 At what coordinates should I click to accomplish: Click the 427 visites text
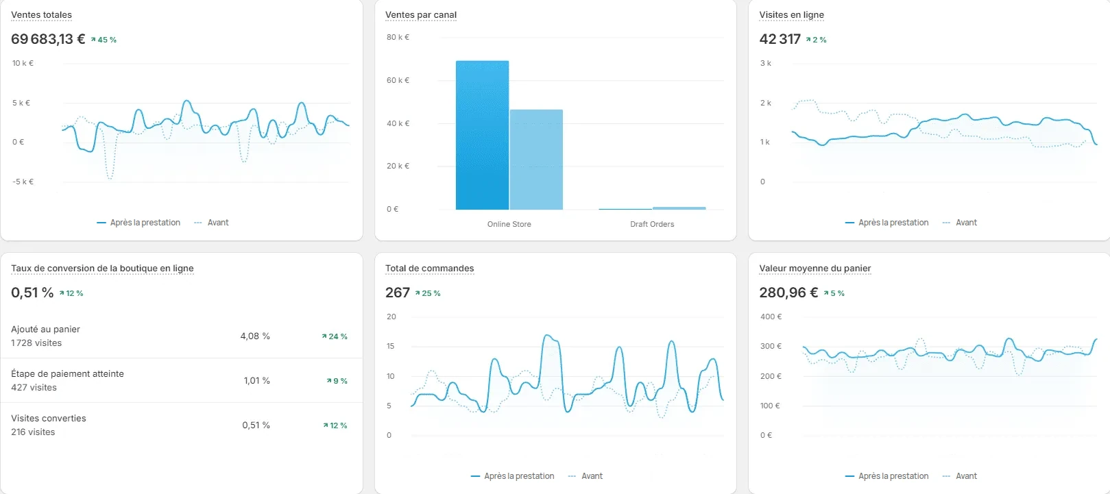pos(34,387)
